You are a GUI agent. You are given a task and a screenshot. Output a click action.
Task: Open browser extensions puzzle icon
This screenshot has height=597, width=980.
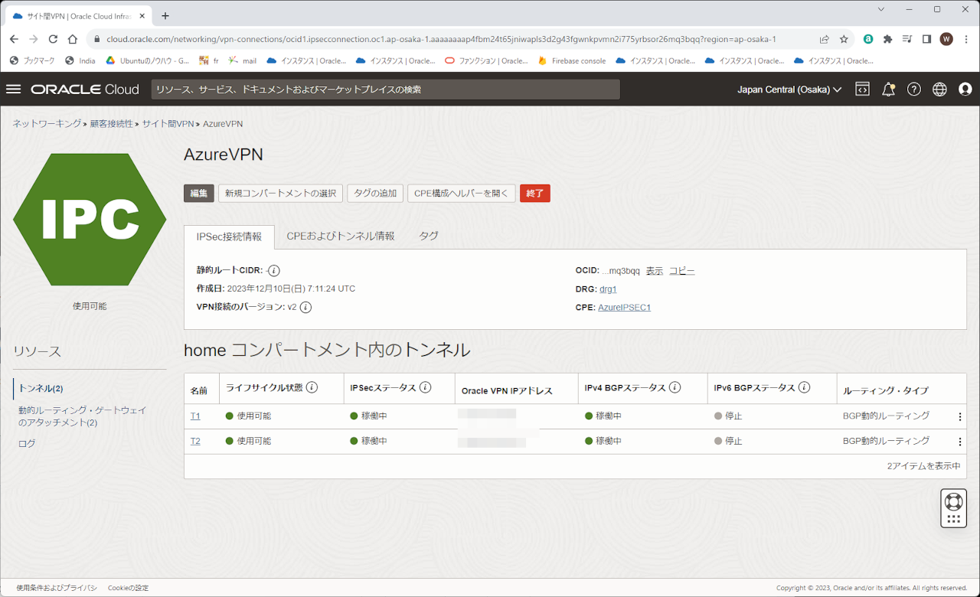888,39
